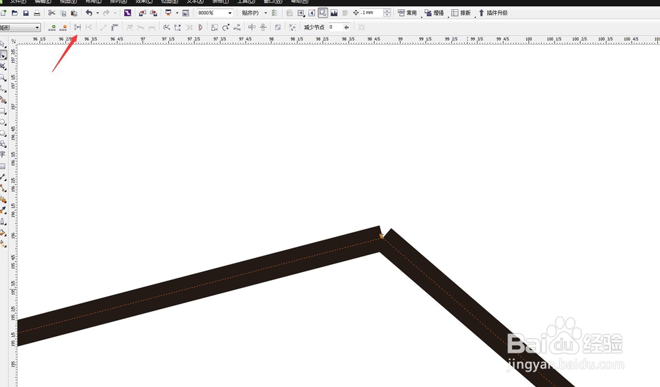Click the Paste clipboard icon
Screen dimensions: 660x387
(74, 13)
